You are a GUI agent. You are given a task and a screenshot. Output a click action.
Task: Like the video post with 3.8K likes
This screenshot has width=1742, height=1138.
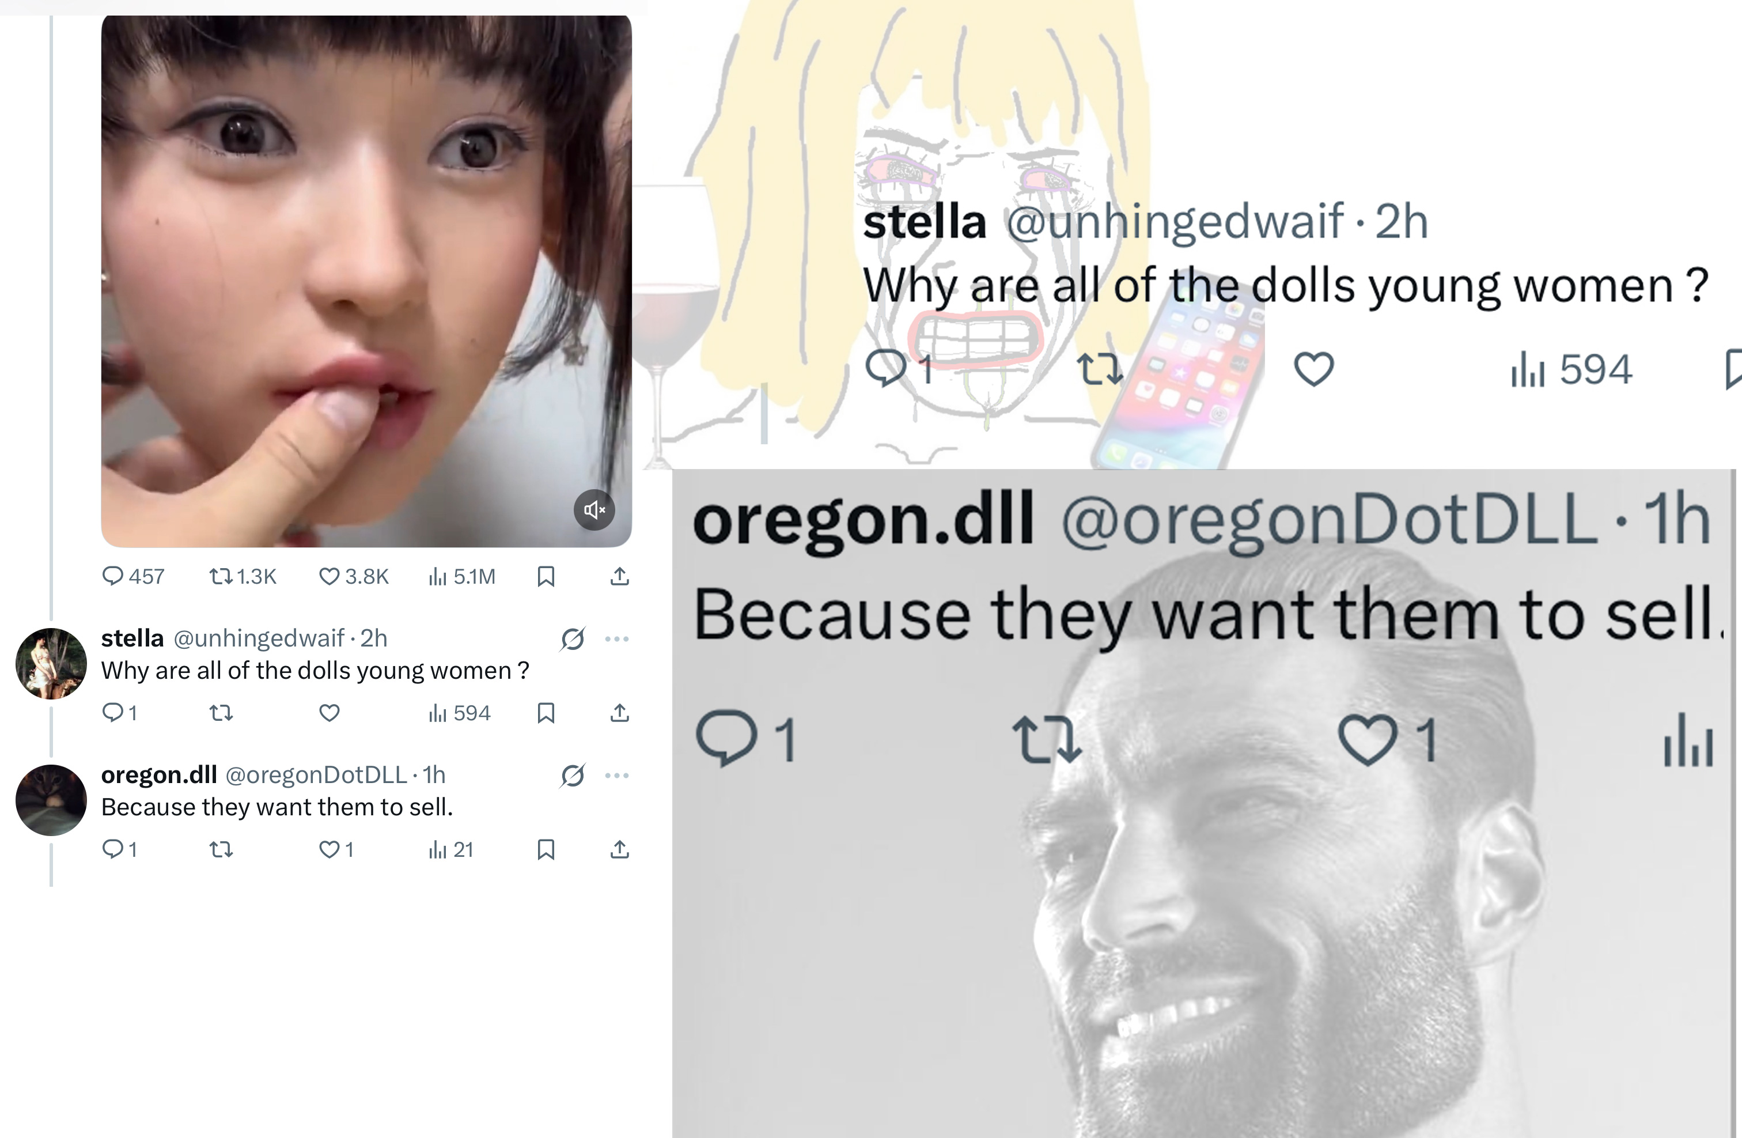tap(354, 576)
